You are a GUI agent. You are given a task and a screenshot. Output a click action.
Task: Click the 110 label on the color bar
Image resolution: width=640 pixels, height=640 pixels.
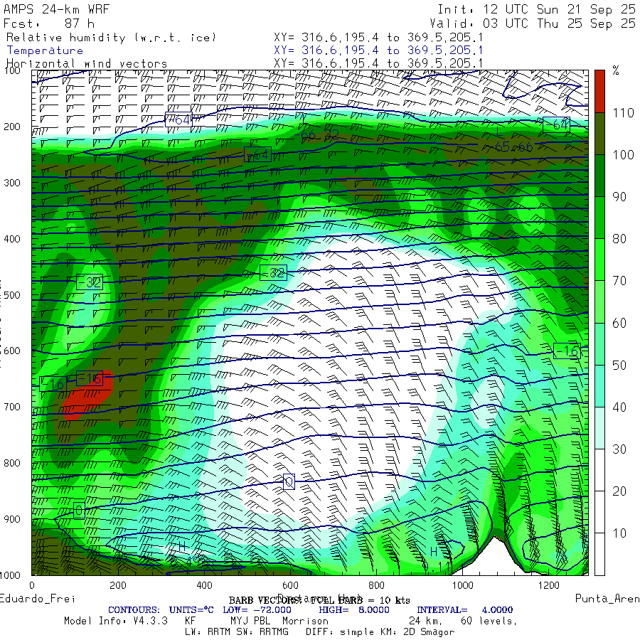click(623, 113)
